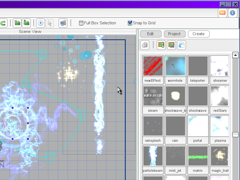
Task: Choose the shockwave_b effect thumbnail
Action: (175, 96)
